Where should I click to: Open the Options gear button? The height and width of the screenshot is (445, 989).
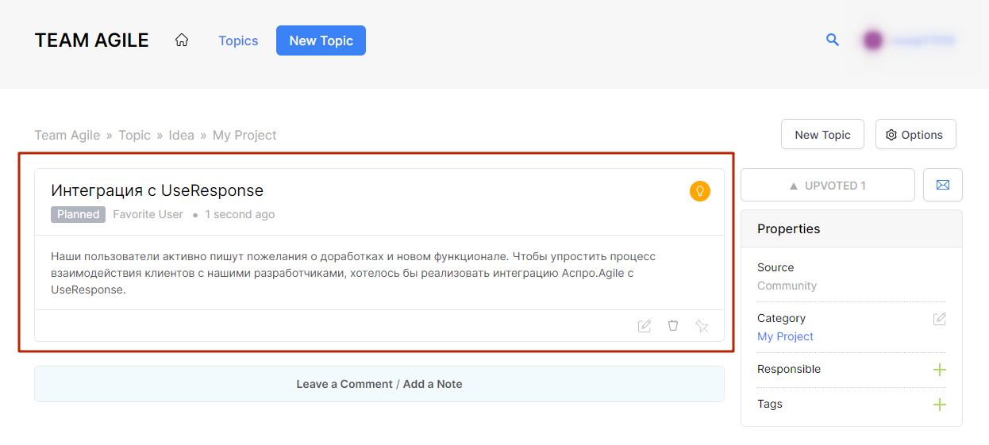915,134
